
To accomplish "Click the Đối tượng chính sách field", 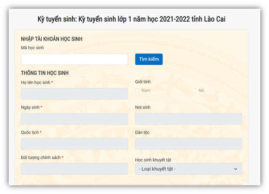I will click(x=74, y=169).
